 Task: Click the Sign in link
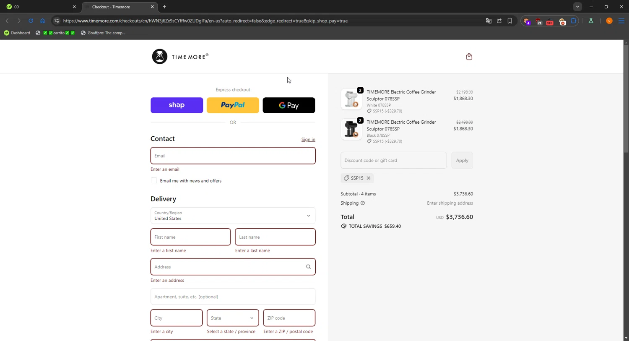pyautogui.click(x=308, y=140)
